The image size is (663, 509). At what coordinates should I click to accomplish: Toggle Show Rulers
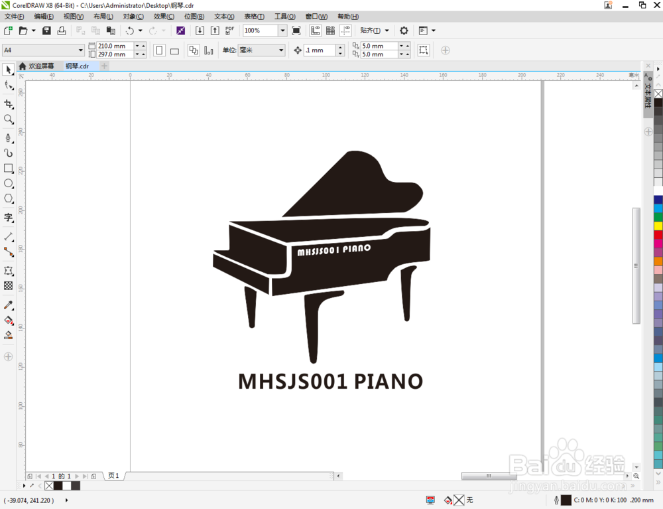315,31
